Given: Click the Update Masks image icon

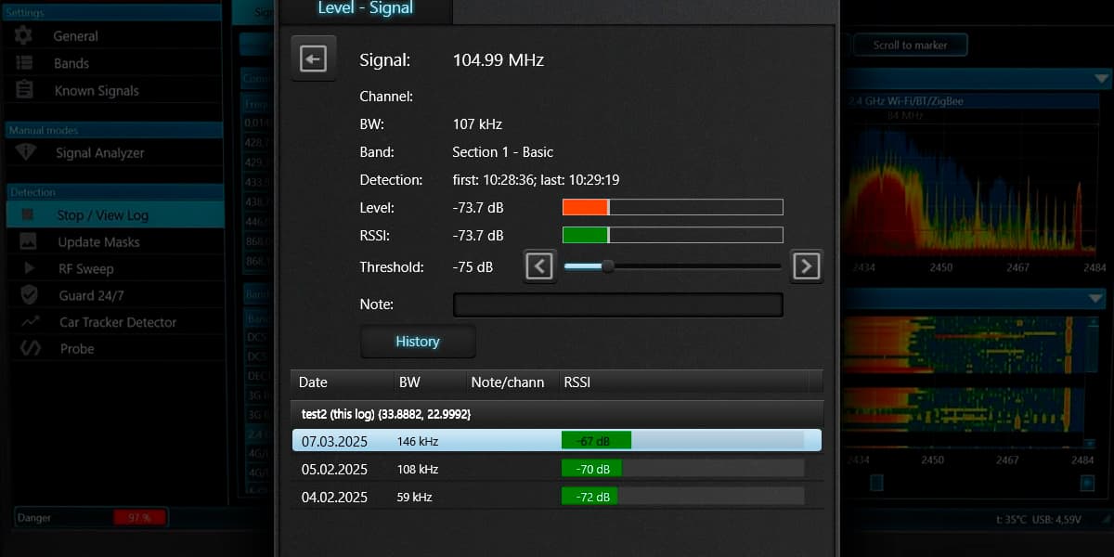Looking at the screenshot, I should point(28,241).
